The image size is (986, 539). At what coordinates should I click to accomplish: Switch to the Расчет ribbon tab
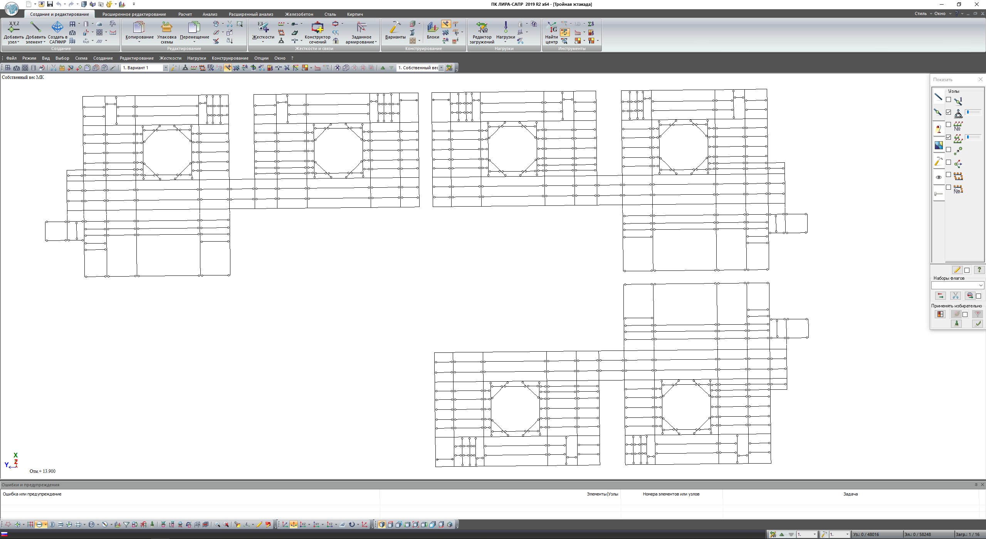[185, 14]
